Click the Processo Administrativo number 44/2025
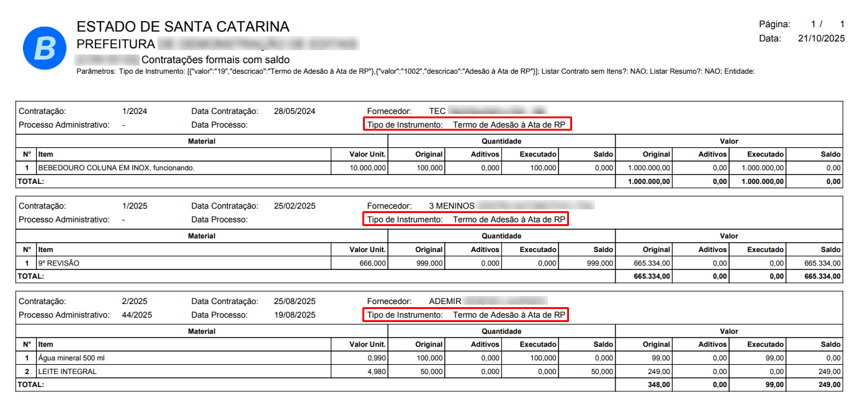This screenshot has height=405, width=860. point(137,315)
